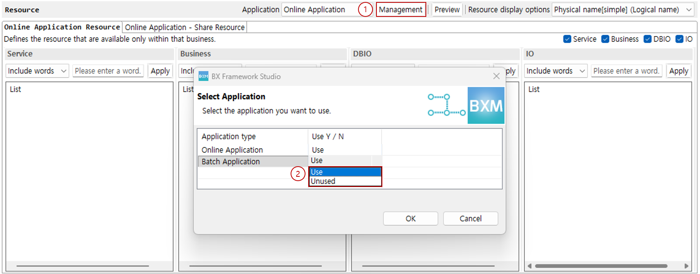The width and height of the screenshot is (700, 274).
Task: Click the Service word filter input field
Action: [108, 71]
